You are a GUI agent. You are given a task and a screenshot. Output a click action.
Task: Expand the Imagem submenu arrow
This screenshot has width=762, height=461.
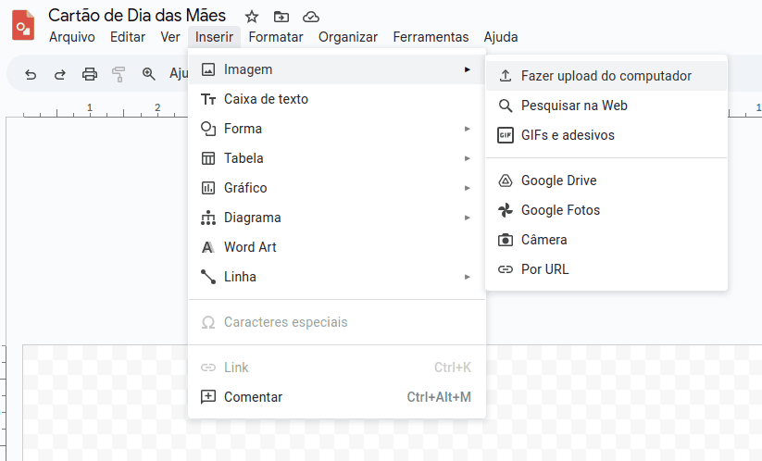(467, 69)
